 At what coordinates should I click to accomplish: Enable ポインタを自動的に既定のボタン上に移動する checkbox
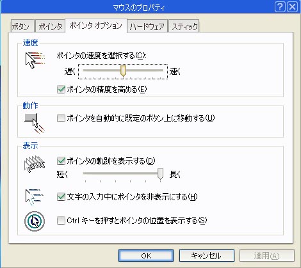click(61, 118)
